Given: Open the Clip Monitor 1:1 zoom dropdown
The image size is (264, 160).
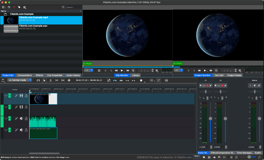Looking at the screenshot, I should tap(88, 70).
